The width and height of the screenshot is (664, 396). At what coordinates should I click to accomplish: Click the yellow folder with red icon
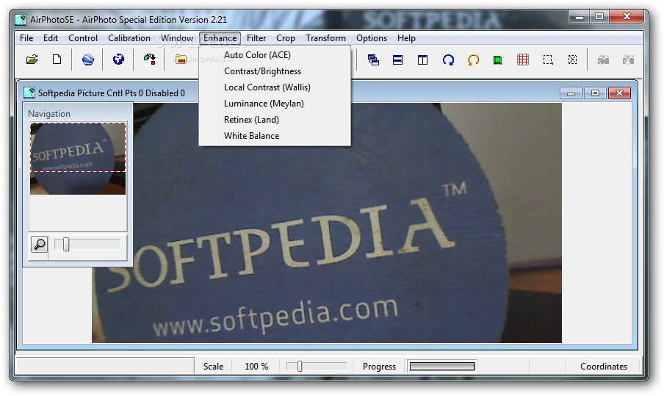pos(181,60)
